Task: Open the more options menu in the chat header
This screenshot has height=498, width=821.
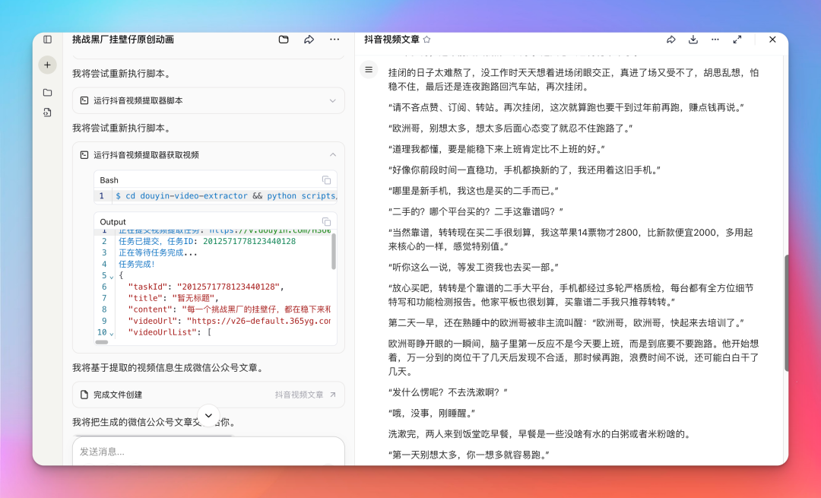Action: click(x=334, y=39)
